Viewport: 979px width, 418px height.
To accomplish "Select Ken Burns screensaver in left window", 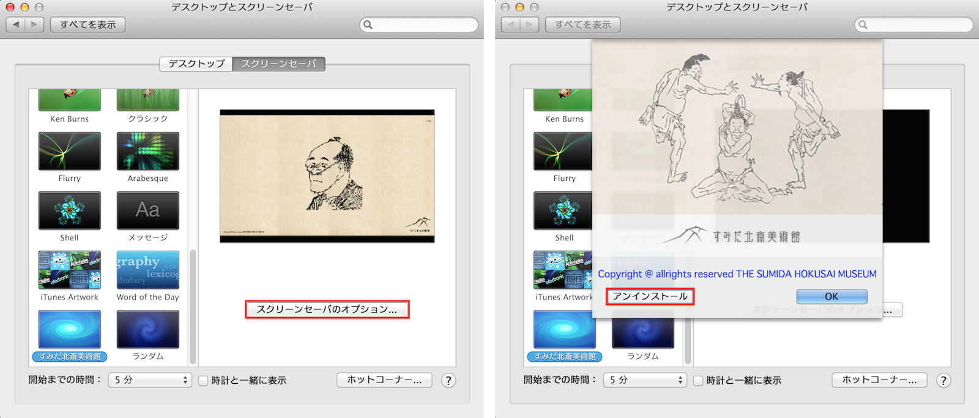I will pyautogui.click(x=70, y=100).
